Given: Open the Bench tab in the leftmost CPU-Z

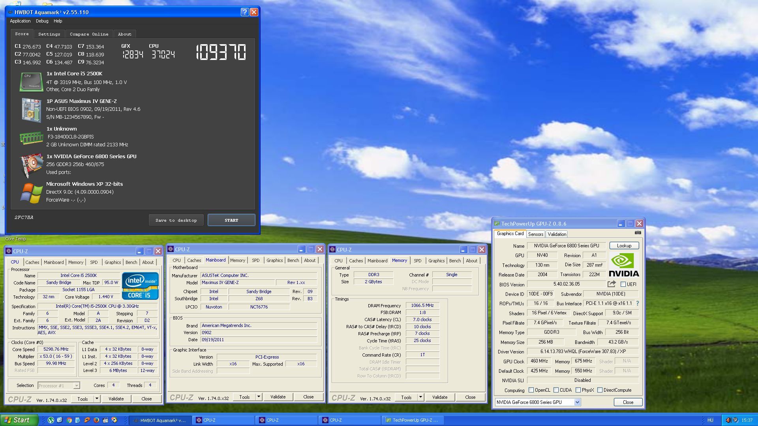Looking at the screenshot, I should click(131, 262).
